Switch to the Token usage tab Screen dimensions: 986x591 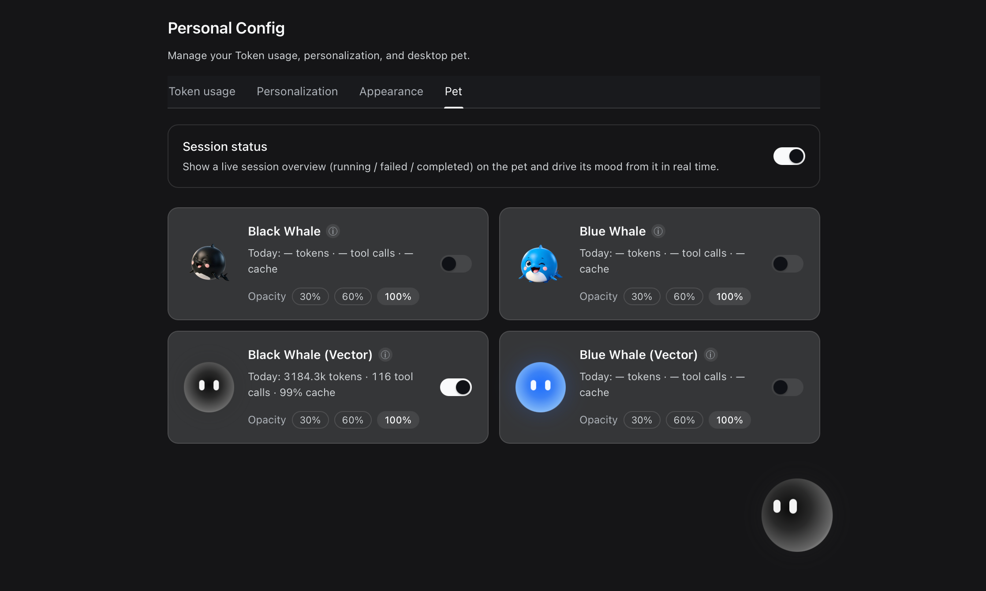pos(202,91)
